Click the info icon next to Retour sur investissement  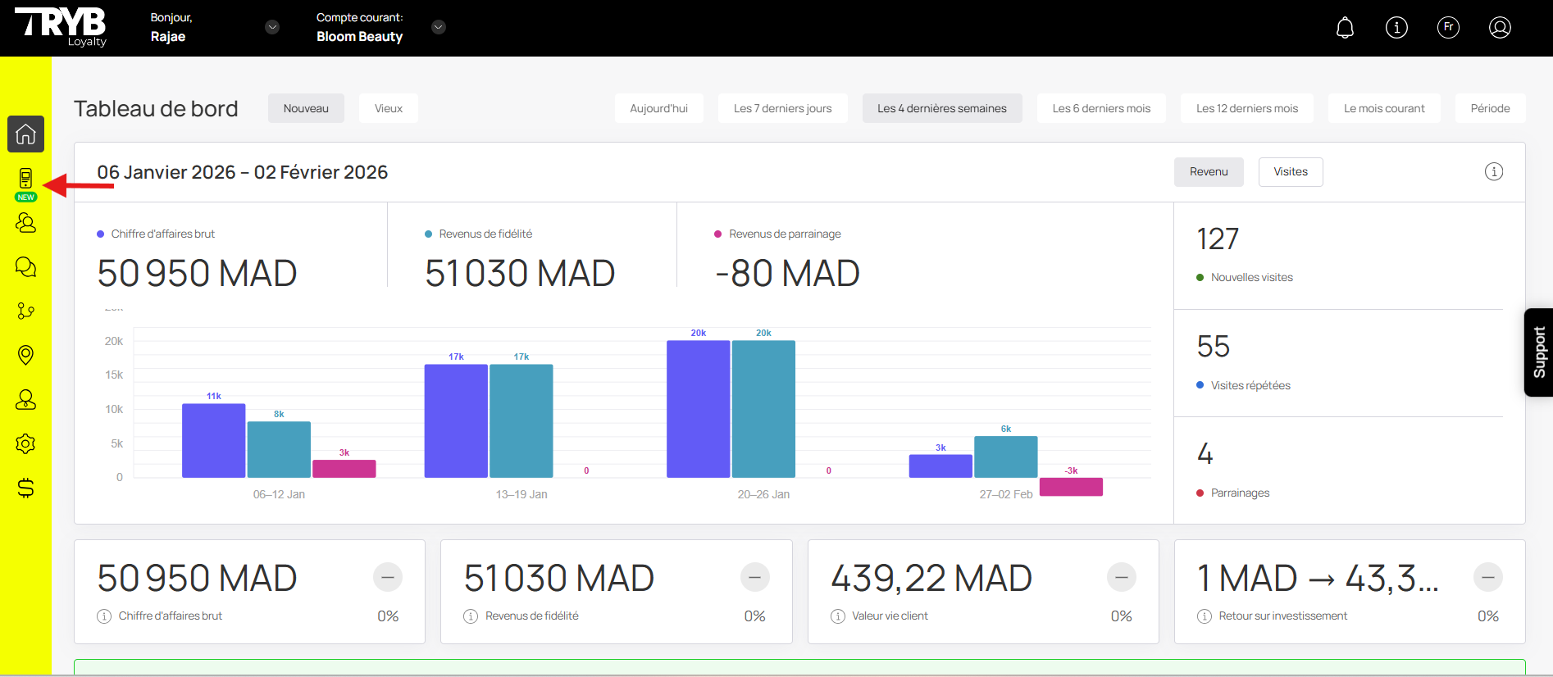pyautogui.click(x=1205, y=616)
